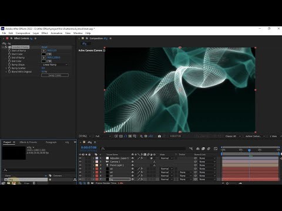This screenshot has height=211, width=282.
Task: Open the End Color swatch
Action: click(x=43, y=61)
